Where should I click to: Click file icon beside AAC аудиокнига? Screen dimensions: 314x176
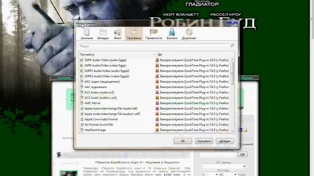click(82, 87)
